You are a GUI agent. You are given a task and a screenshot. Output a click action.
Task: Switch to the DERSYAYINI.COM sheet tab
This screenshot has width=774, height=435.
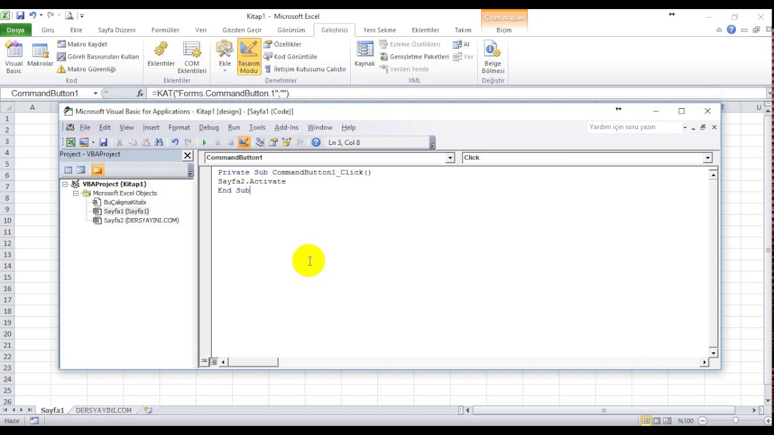point(103,410)
